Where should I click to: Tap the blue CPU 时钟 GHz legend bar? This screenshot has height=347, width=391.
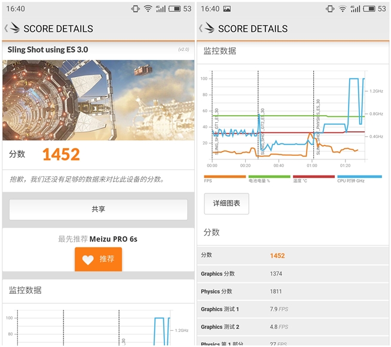click(x=359, y=177)
